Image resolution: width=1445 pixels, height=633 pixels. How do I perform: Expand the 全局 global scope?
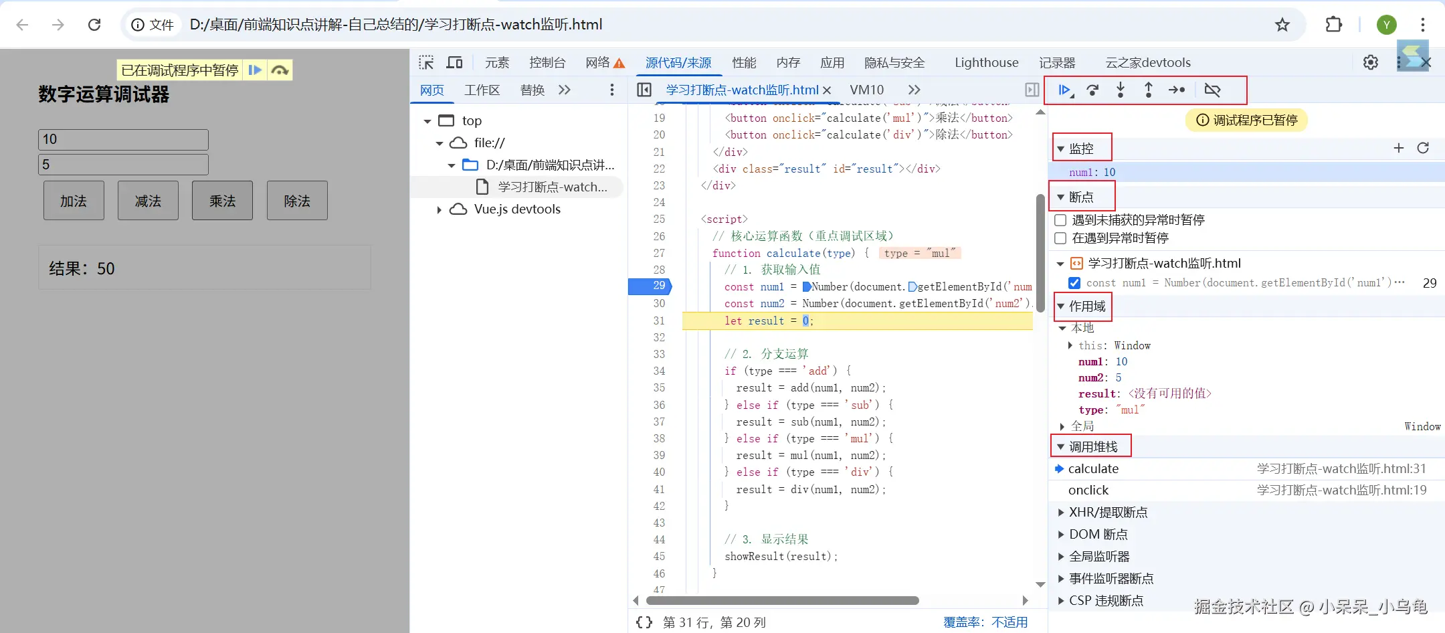tap(1062, 426)
